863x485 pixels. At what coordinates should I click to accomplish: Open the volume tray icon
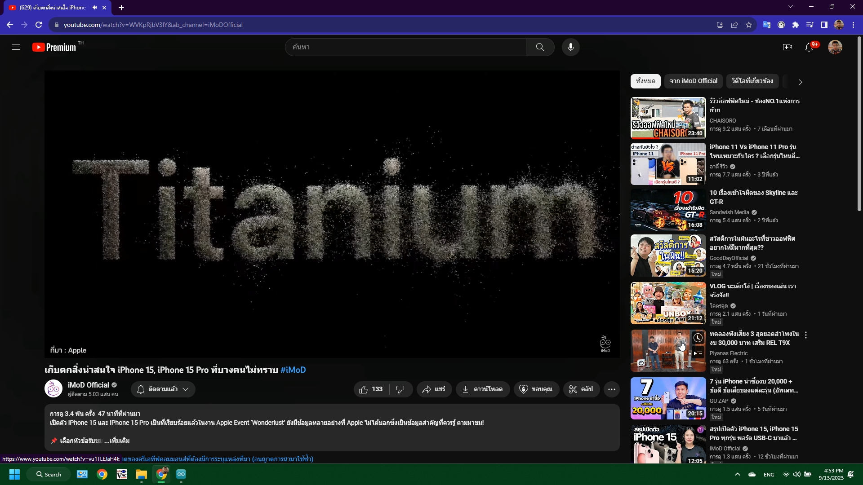(796, 474)
